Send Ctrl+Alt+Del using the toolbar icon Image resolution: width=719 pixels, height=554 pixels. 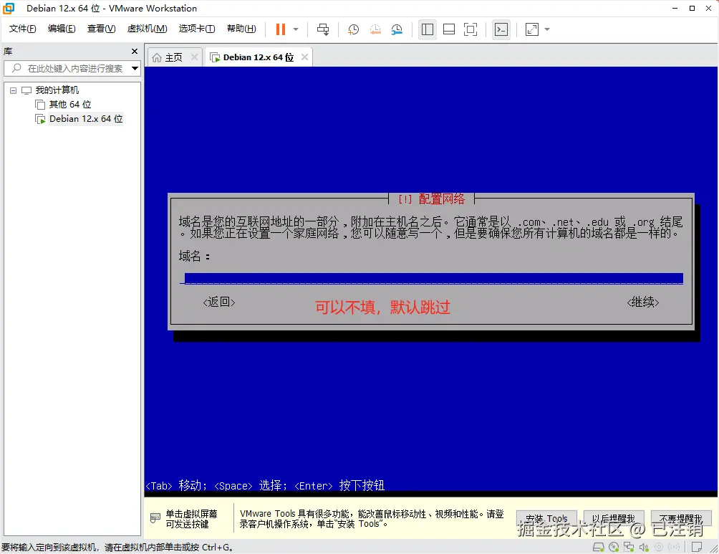(x=322, y=29)
